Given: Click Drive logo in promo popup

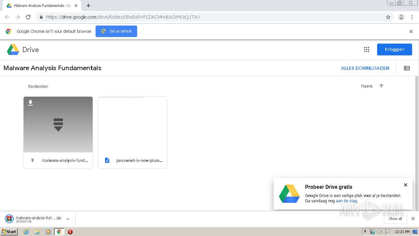Looking at the screenshot, I should pyautogui.click(x=289, y=194).
